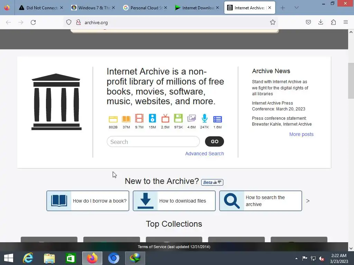Click Firefox View icon in tab bar
Viewport: 354px width, 265px height.
7,8
